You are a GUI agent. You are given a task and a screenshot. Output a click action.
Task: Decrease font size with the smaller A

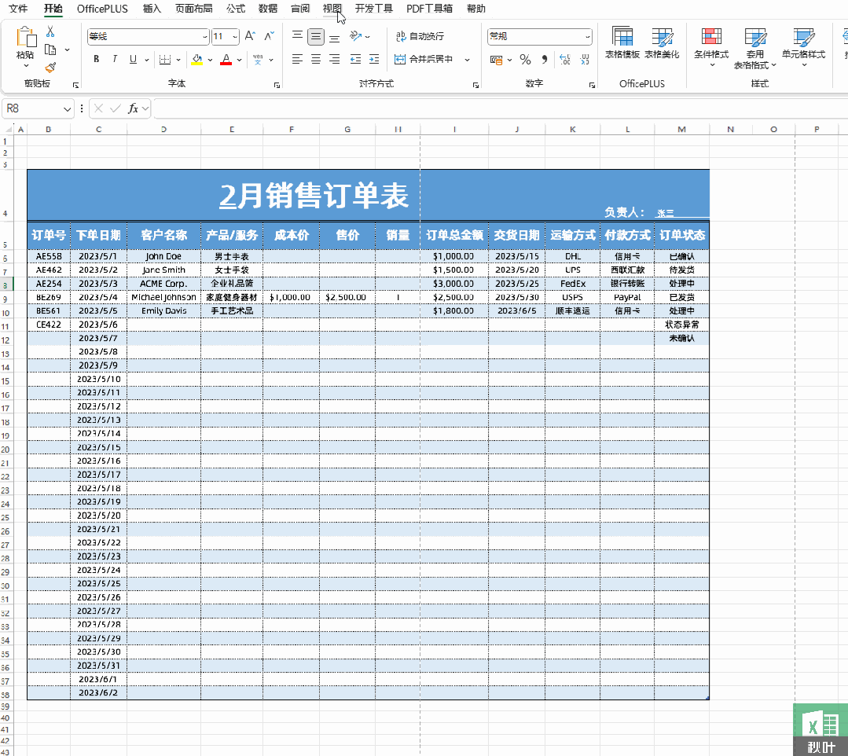pos(269,36)
